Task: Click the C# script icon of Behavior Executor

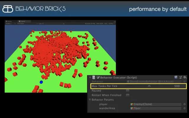Action: click(x=94, y=77)
